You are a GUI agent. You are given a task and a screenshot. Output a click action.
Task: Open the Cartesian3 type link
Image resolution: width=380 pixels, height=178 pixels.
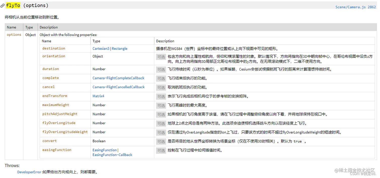pos(101,49)
